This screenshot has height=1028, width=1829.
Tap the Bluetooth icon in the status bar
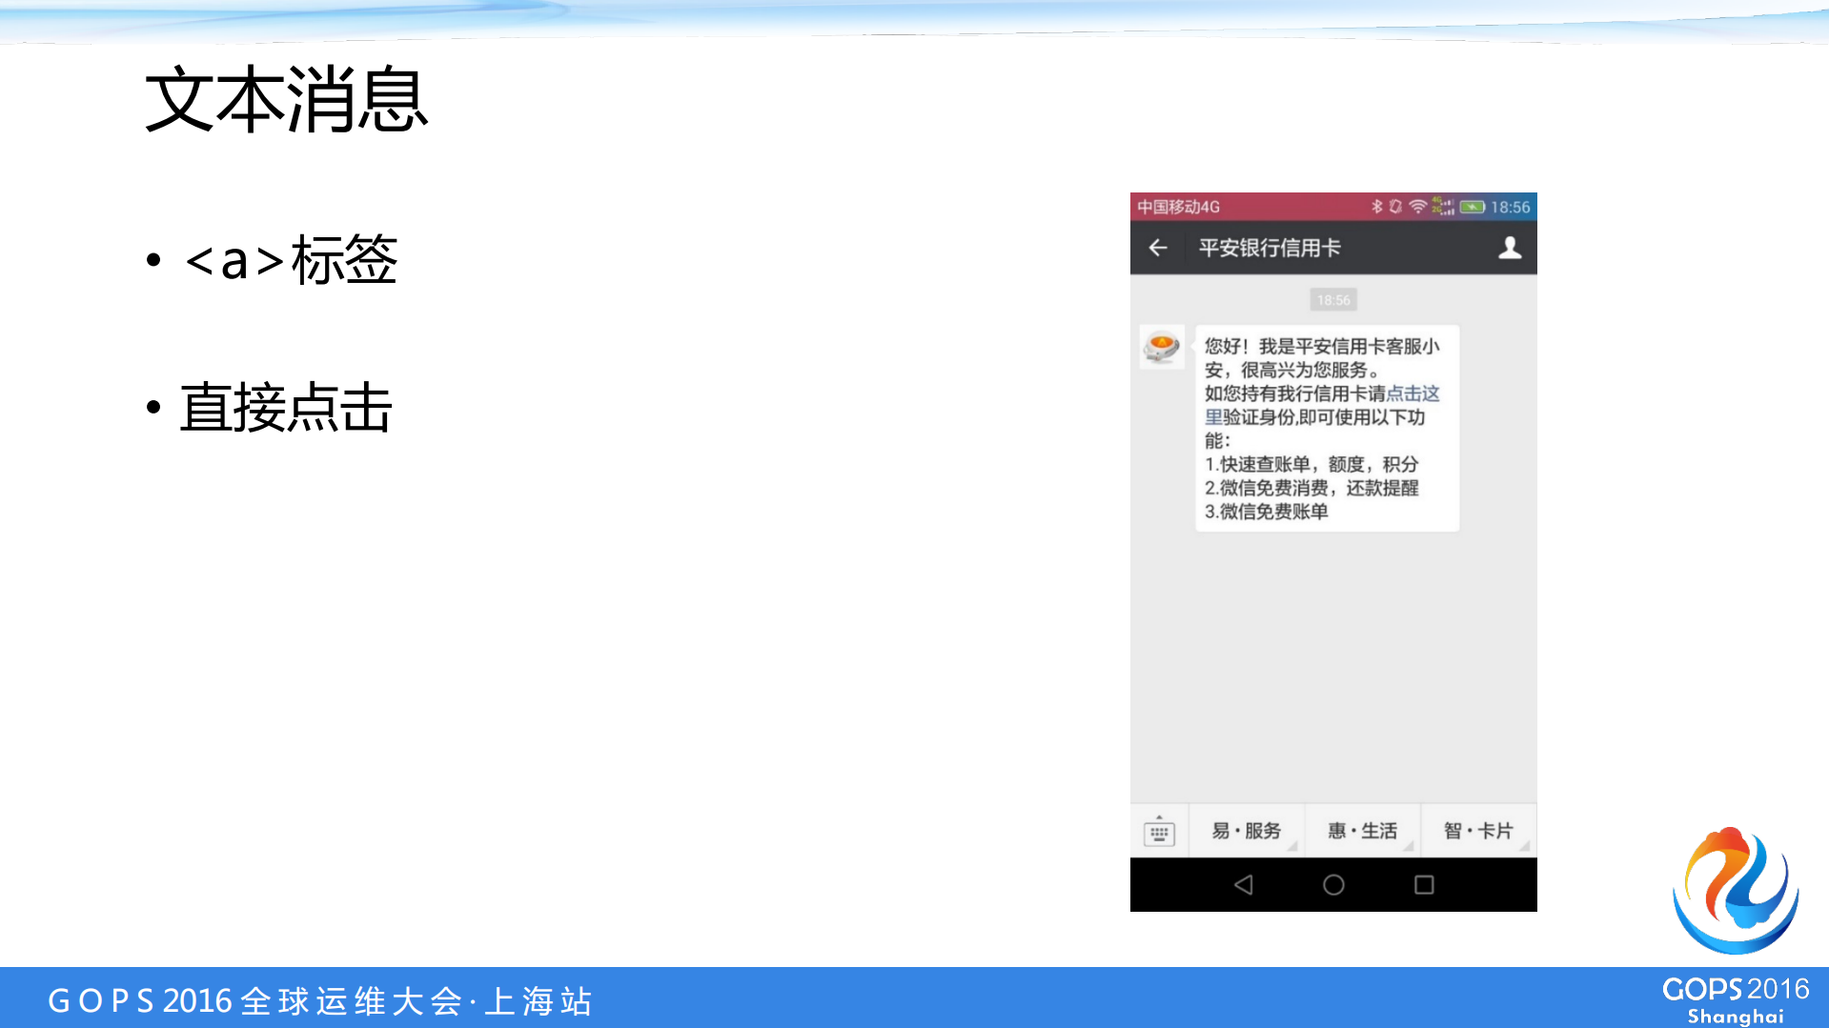pyautogui.click(x=1377, y=206)
